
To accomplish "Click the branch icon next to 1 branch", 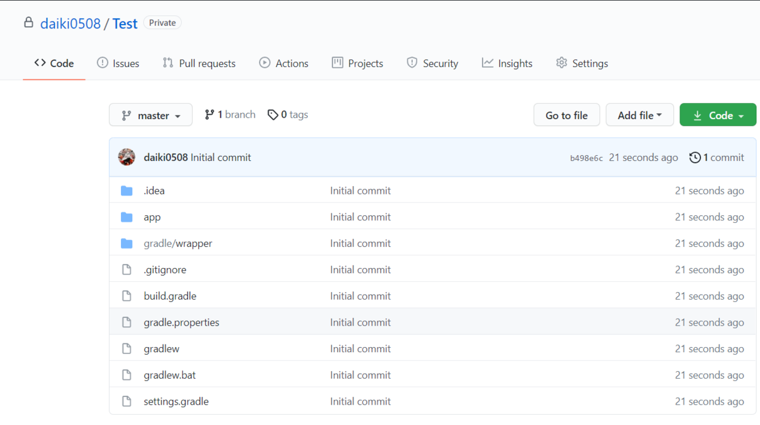I will pyautogui.click(x=209, y=115).
